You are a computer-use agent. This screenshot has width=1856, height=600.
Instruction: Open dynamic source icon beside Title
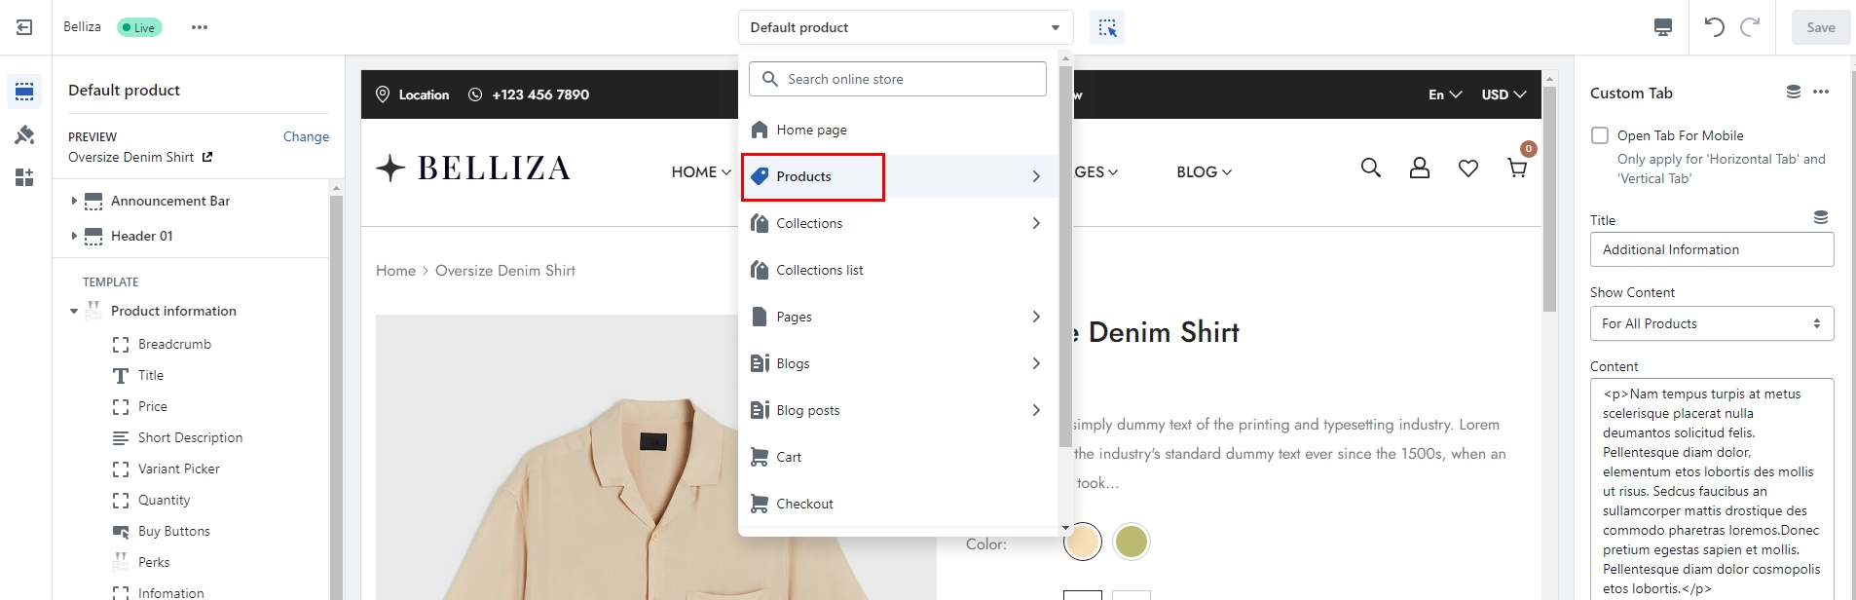point(1820,217)
